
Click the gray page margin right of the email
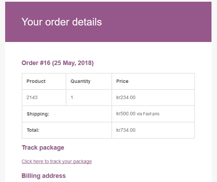(x=214, y=103)
